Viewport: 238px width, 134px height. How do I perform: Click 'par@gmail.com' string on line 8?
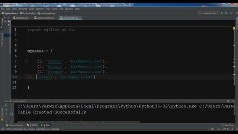(86, 67)
